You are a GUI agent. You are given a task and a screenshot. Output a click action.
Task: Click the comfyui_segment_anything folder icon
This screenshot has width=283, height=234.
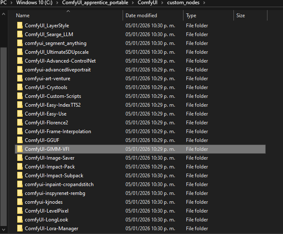[20, 43]
